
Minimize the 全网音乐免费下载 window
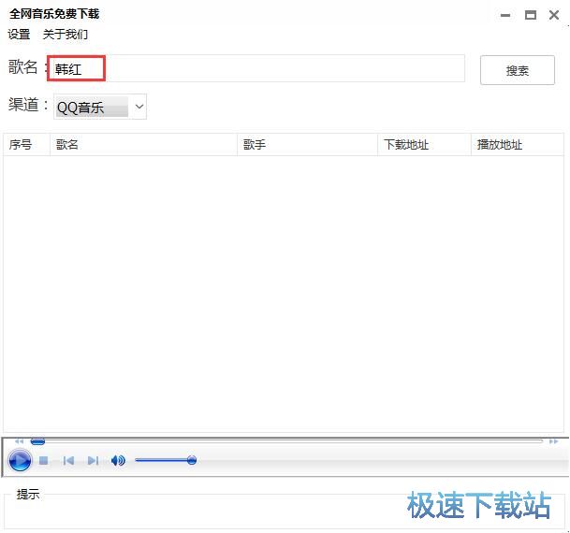505,15
